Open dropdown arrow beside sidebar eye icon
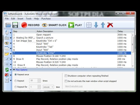Viewport: 140px width, 105px height. tap(10, 43)
